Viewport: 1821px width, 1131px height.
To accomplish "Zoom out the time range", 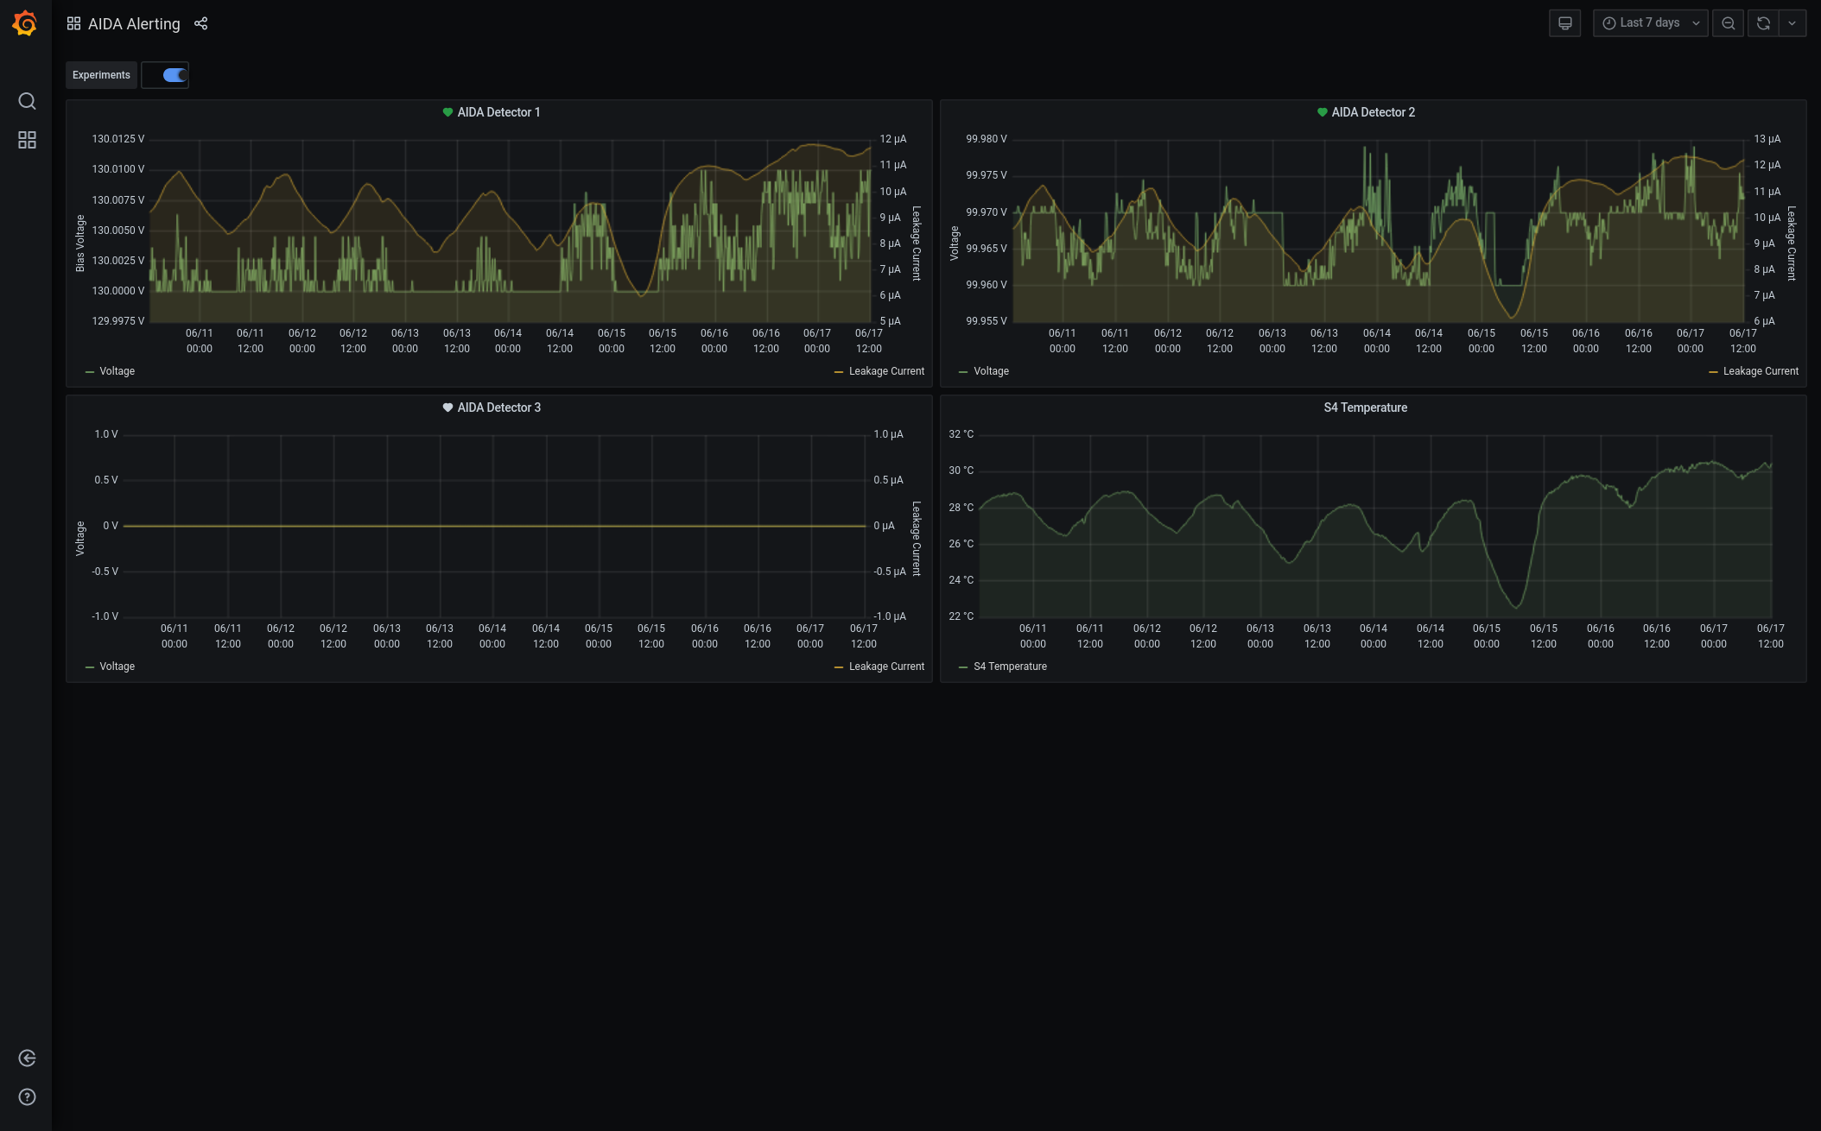I will [1728, 23].
